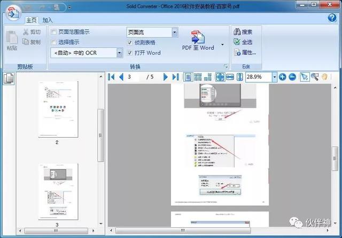
Task: Click the fit width zoom icon
Action: click(230, 77)
